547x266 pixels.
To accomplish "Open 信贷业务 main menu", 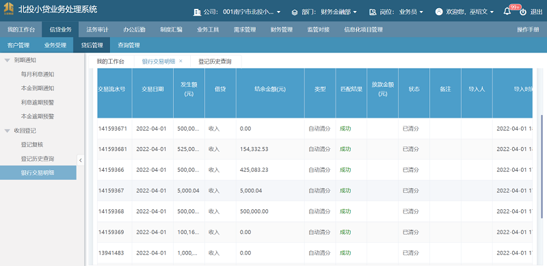I will point(60,29).
